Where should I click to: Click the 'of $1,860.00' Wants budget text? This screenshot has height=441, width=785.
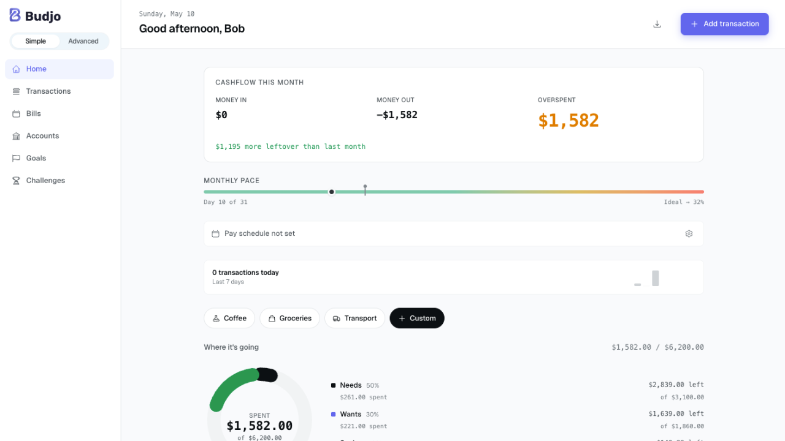coord(682,426)
